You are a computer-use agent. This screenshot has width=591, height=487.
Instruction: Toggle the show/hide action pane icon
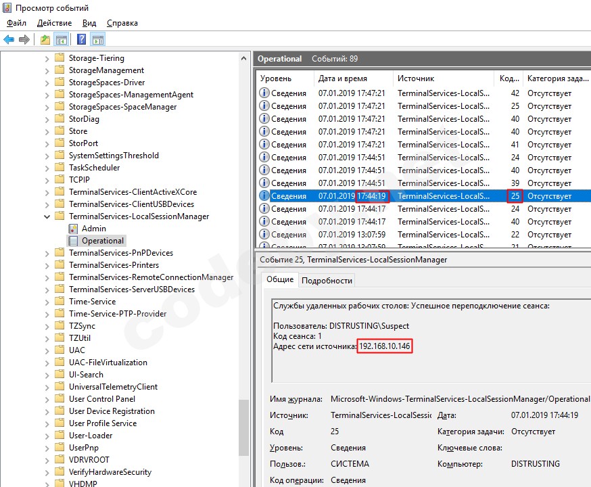[x=98, y=40]
